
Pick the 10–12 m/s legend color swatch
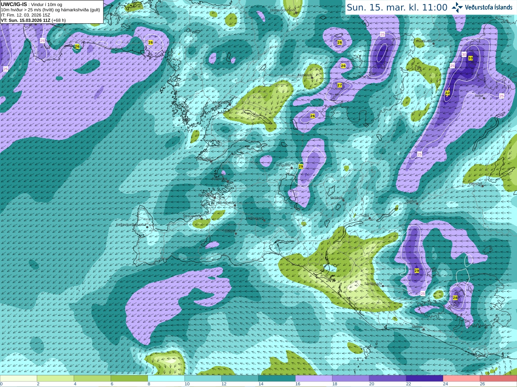203,379
